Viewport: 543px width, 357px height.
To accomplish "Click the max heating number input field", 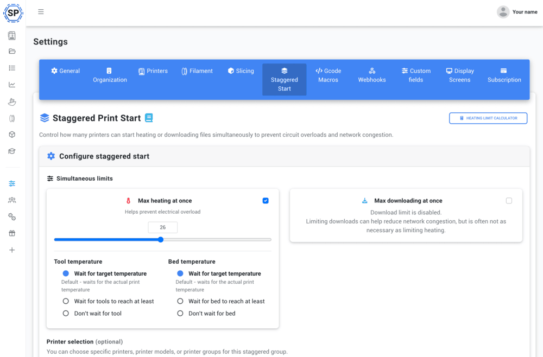I will point(163,227).
